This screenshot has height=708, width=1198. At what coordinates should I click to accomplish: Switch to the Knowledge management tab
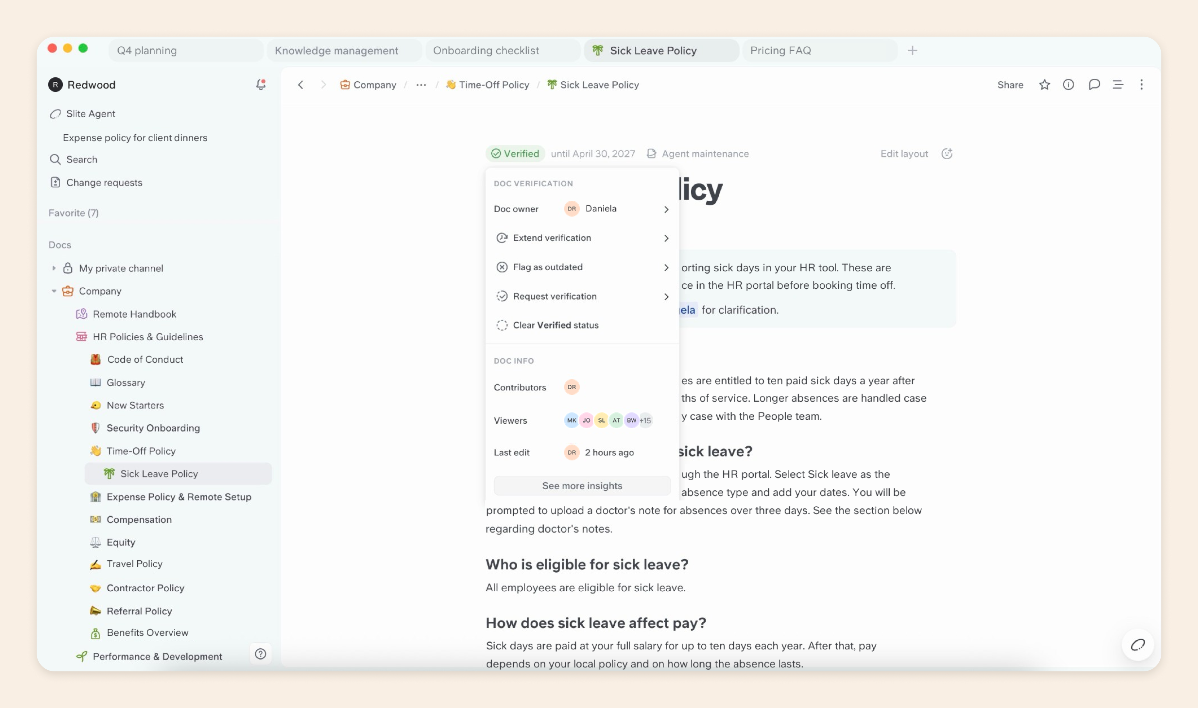point(344,51)
